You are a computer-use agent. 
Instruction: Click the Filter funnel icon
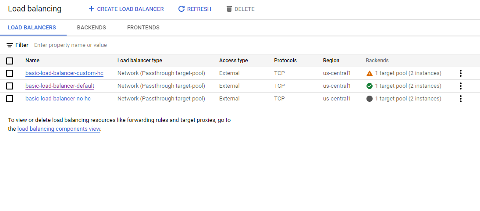(x=10, y=45)
